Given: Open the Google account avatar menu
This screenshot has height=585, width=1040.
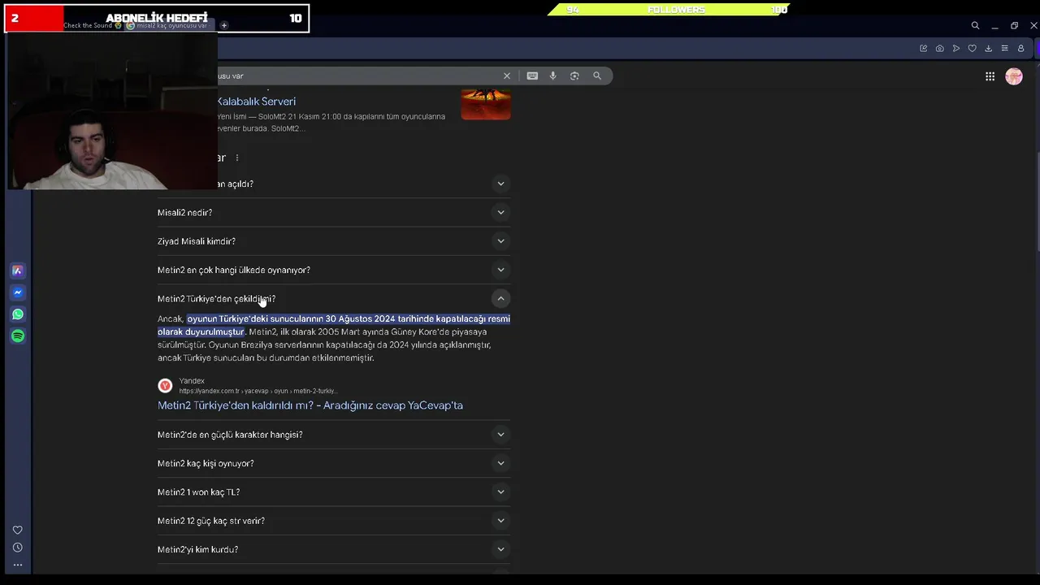Looking at the screenshot, I should click(x=1014, y=76).
